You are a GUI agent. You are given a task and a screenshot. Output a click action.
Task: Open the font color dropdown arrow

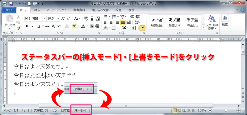[87, 26]
